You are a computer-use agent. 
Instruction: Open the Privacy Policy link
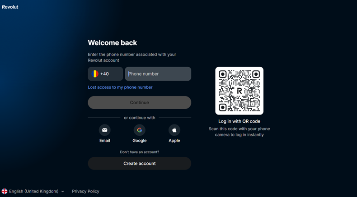[85, 191]
